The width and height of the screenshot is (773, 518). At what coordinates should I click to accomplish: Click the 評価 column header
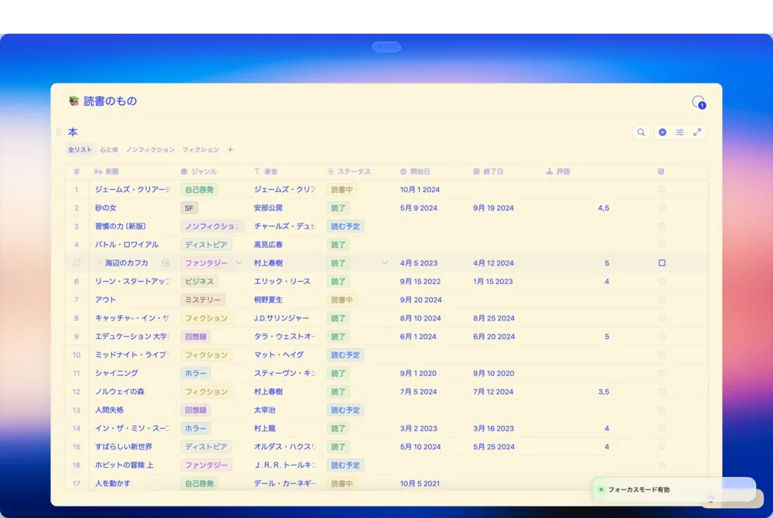[558, 171]
